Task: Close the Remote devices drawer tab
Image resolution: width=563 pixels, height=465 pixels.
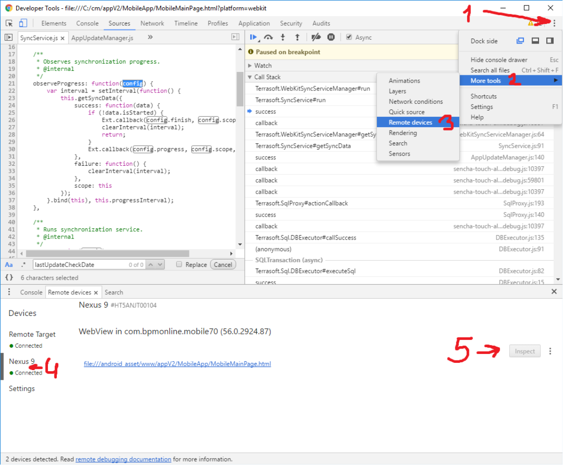Action: coord(96,292)
